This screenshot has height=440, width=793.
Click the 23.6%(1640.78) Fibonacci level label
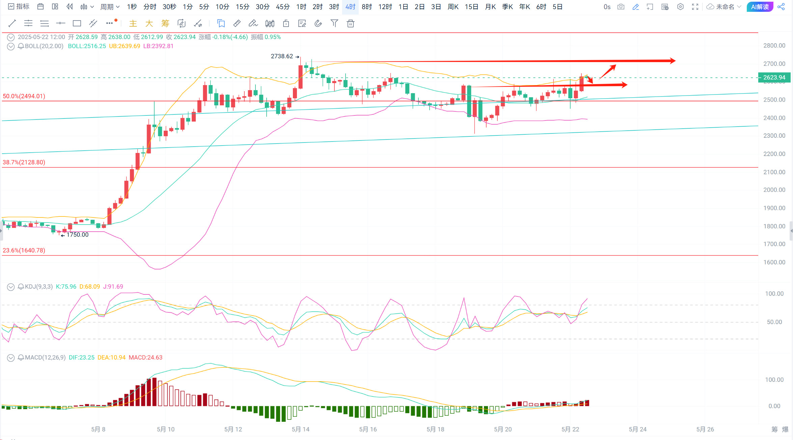click(x=24, y=251)
